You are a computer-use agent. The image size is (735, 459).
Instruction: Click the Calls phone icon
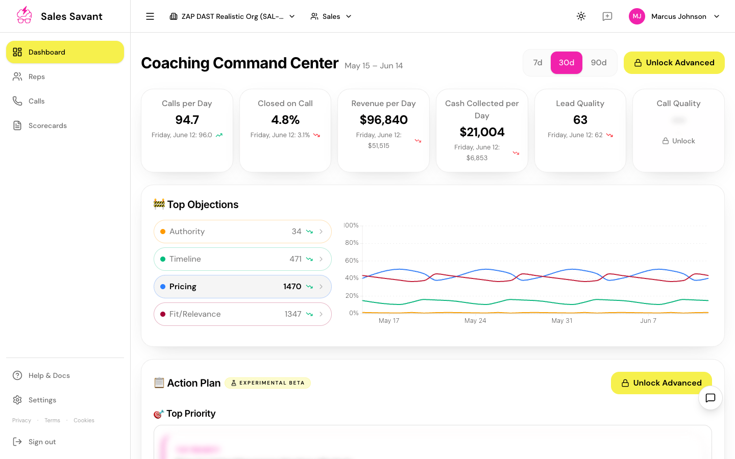tap(17, 101)
